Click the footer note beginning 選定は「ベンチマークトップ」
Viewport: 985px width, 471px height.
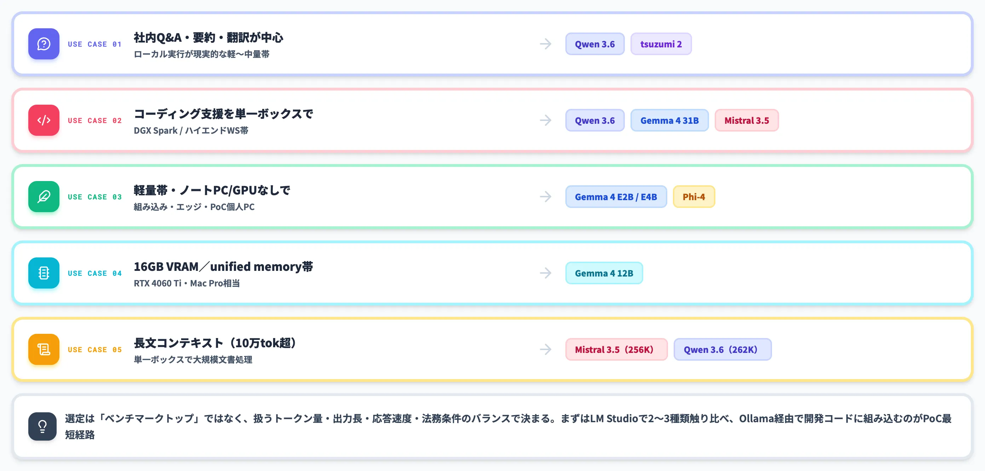click(508, 426)
